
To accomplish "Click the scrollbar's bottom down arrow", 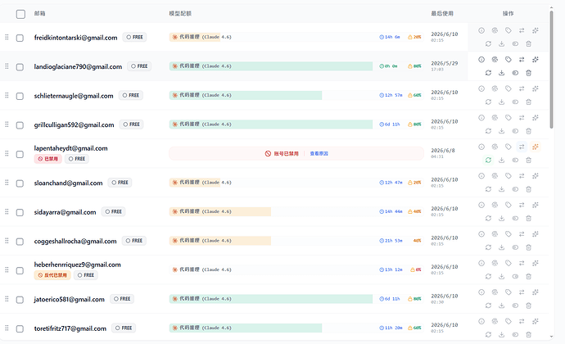I will pyautogui.click(x=551, y=337).
